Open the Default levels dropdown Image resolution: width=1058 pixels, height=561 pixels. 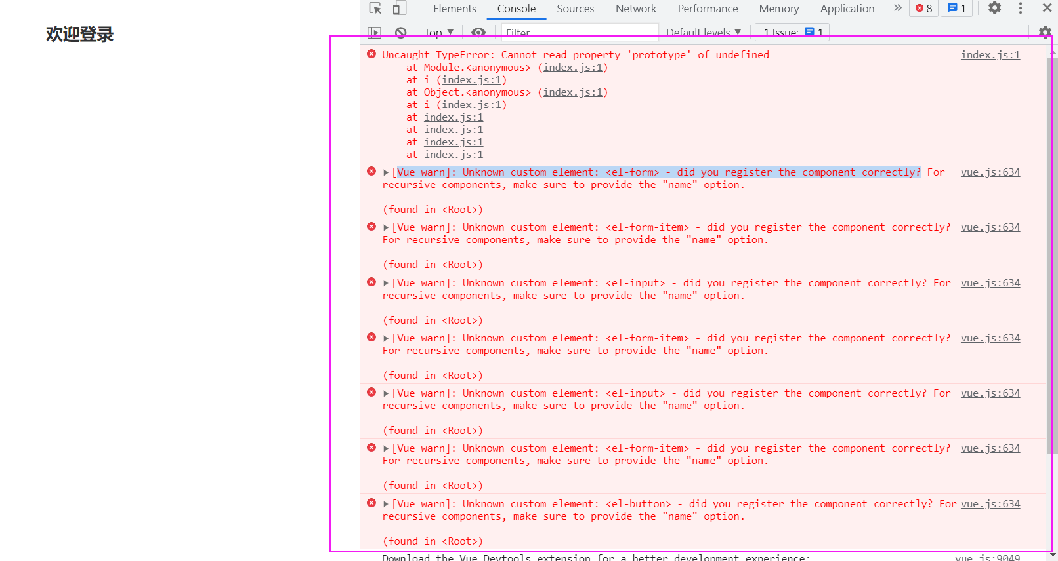(704, 32)
